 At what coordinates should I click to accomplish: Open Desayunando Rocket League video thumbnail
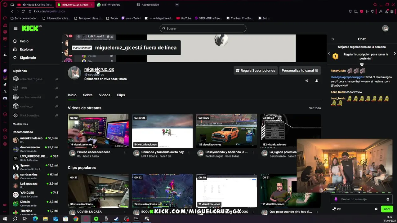[226, 131]
